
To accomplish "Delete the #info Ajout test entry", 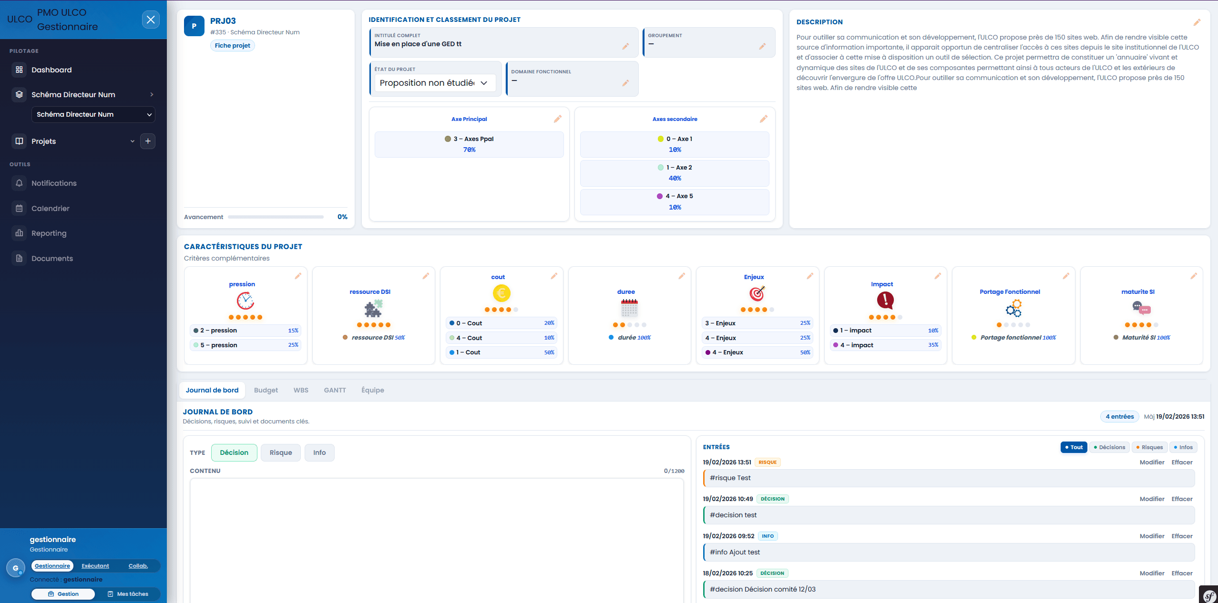I will 1182,536.
